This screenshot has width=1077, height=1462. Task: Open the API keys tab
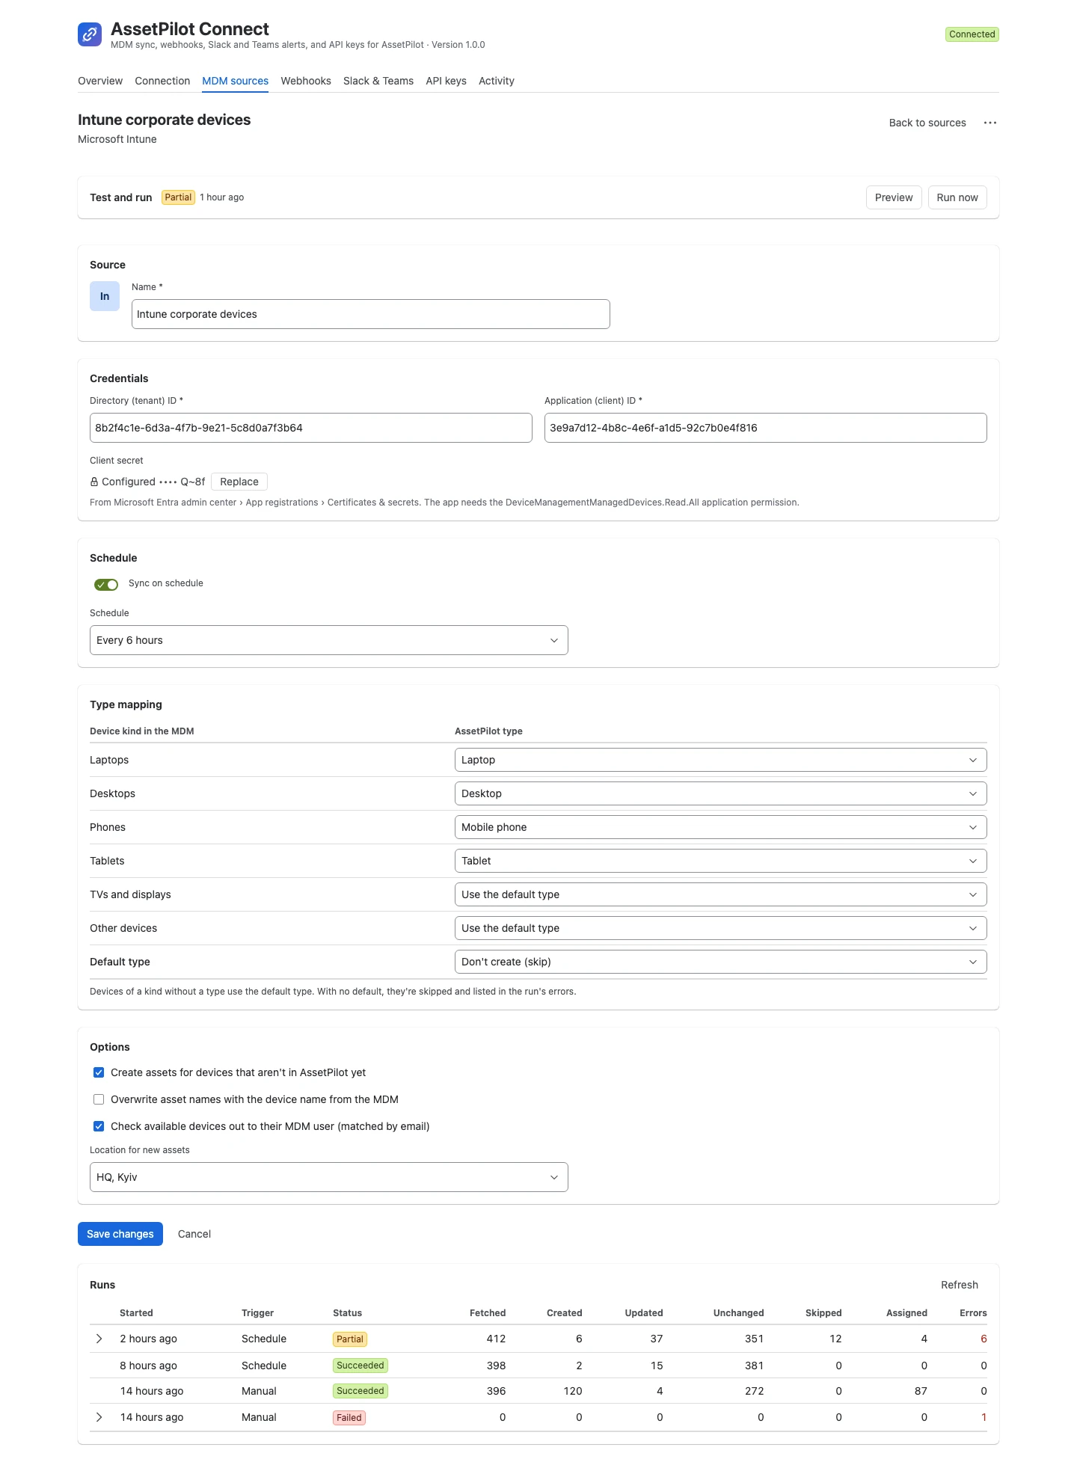pyautogui.click(x=446, y=81)
